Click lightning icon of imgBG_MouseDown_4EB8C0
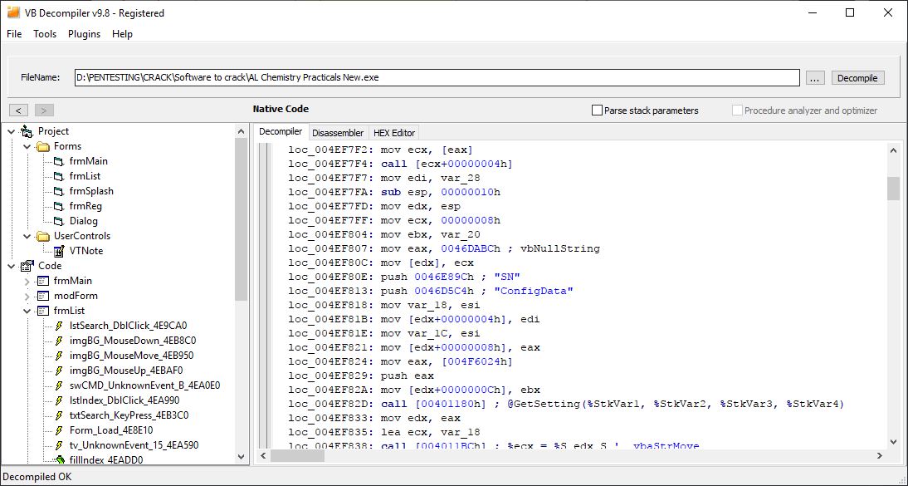The width and height of the screenshot is (908, 486). coord(59,341)
